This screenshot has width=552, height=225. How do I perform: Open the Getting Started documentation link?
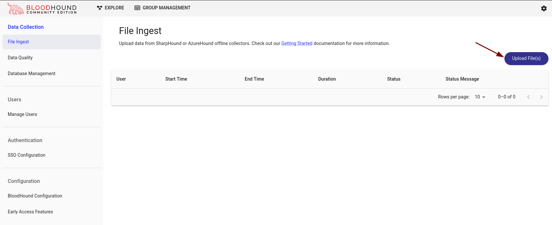coord(297,43)
